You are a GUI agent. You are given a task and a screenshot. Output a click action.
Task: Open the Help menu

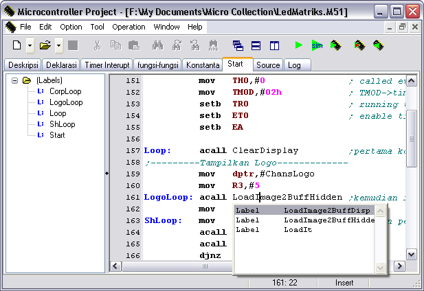tap(195, 27)
